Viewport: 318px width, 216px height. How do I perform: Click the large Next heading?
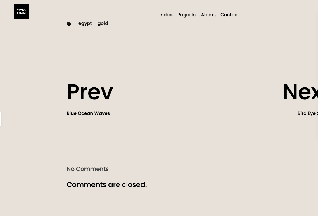coord(300,92)
